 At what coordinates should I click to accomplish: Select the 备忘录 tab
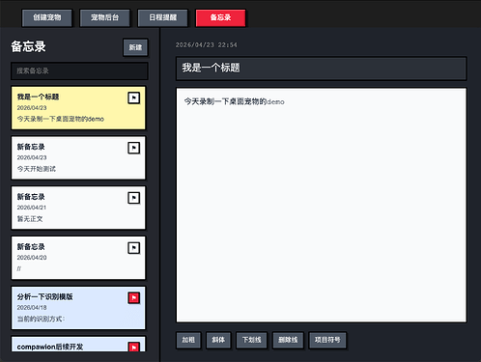click(x=220, y=17)
